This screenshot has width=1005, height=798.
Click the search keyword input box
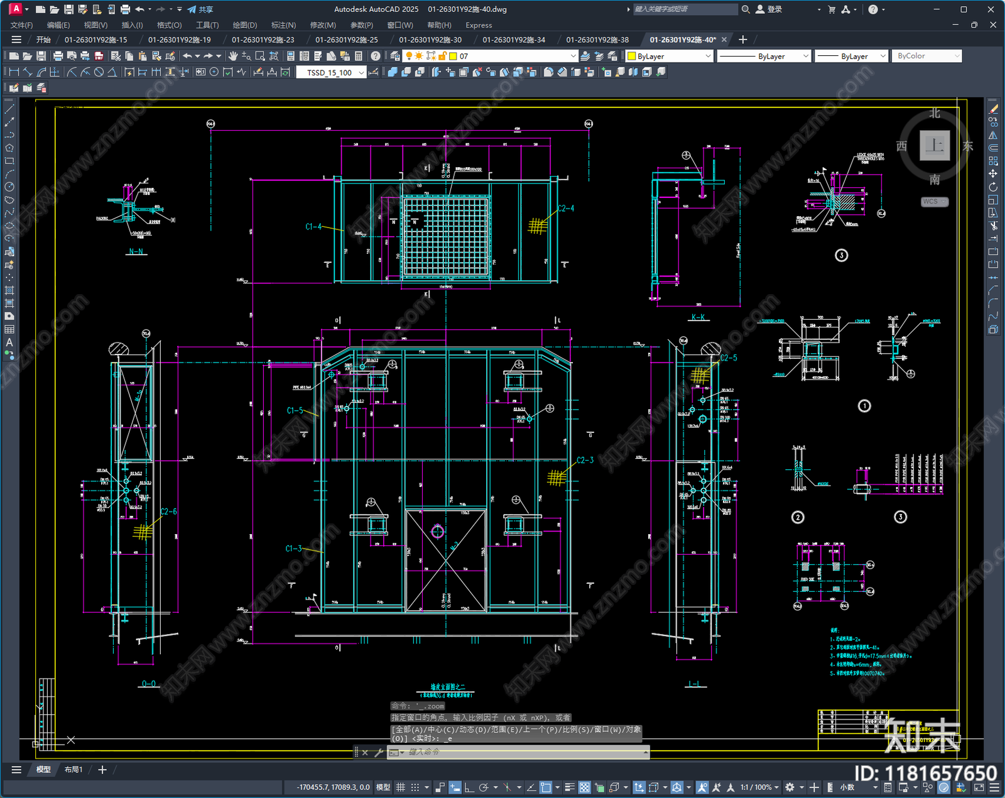685,9
